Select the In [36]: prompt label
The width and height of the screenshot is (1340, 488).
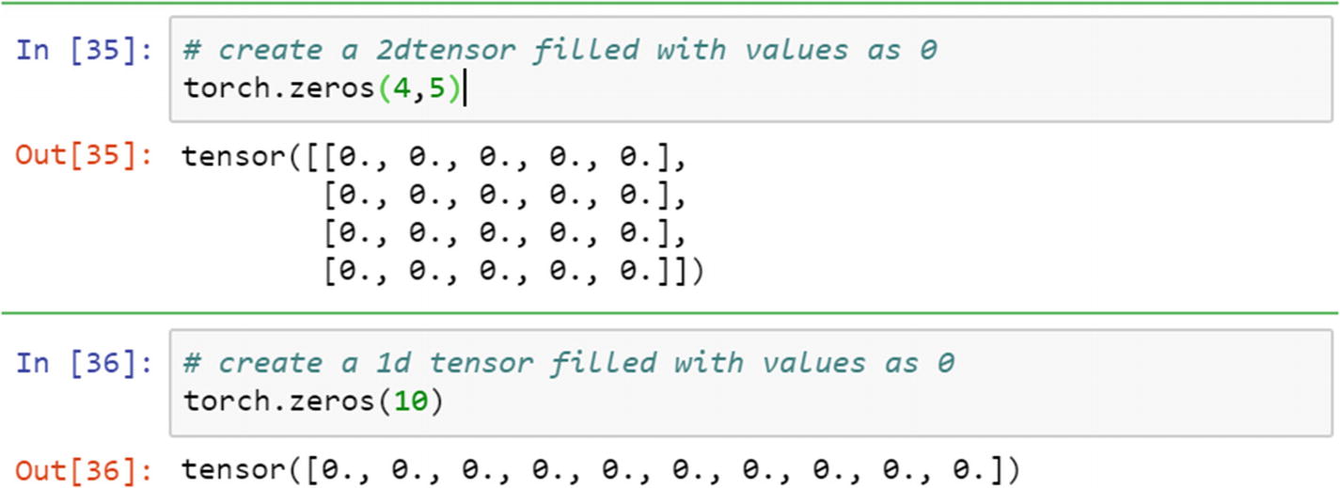(x=83, y=364)
